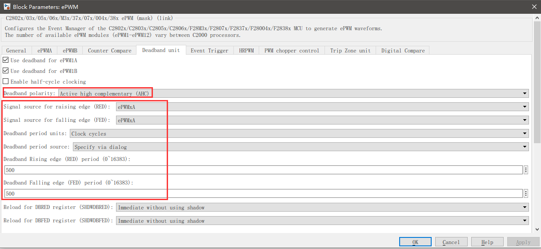Close the Block Parameters dialog
The height and width of the screenshot is (249, 541).
(534, 6)
